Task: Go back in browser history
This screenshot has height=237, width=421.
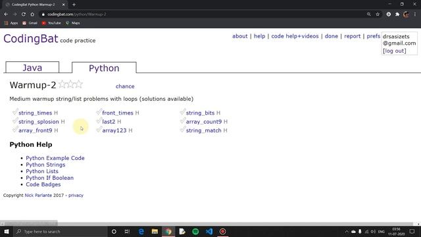Action: tap(6, 14)
